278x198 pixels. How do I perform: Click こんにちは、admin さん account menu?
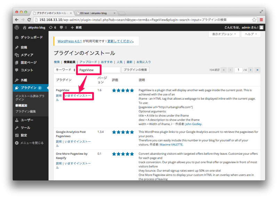coord(241,27)
